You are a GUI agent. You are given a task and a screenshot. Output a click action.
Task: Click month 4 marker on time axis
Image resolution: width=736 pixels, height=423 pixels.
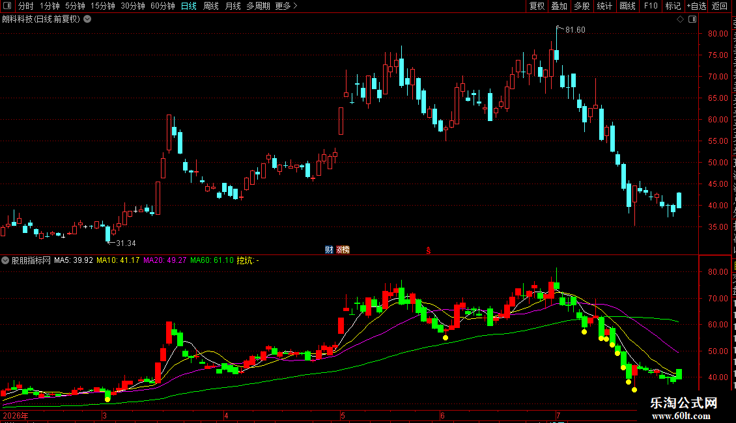pos(226,415)
